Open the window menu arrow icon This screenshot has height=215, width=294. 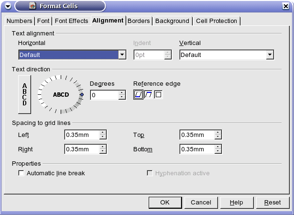8,6
